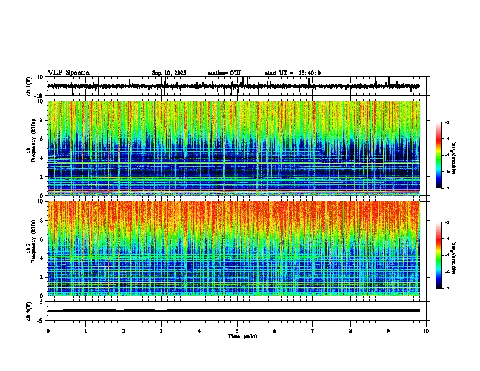
Task: Click the 'station=OUJ' label
Action: point(224,73)
